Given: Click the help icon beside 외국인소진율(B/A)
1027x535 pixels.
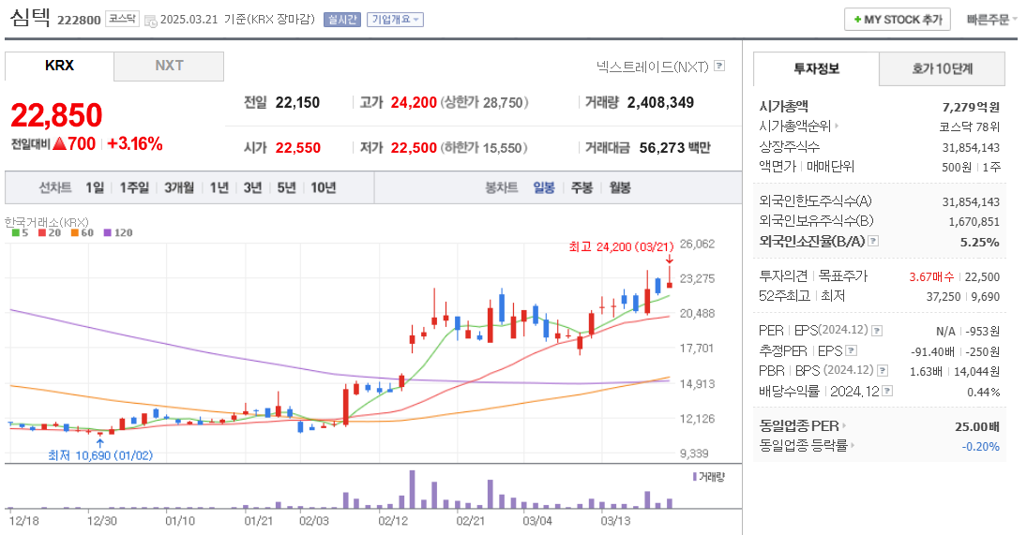Looking at the screenshot, I should coord(873,241).
